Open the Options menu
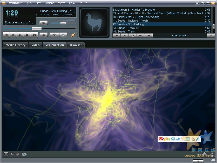The height and width of the screenshot is (163, 217). [x=49, y=3]
